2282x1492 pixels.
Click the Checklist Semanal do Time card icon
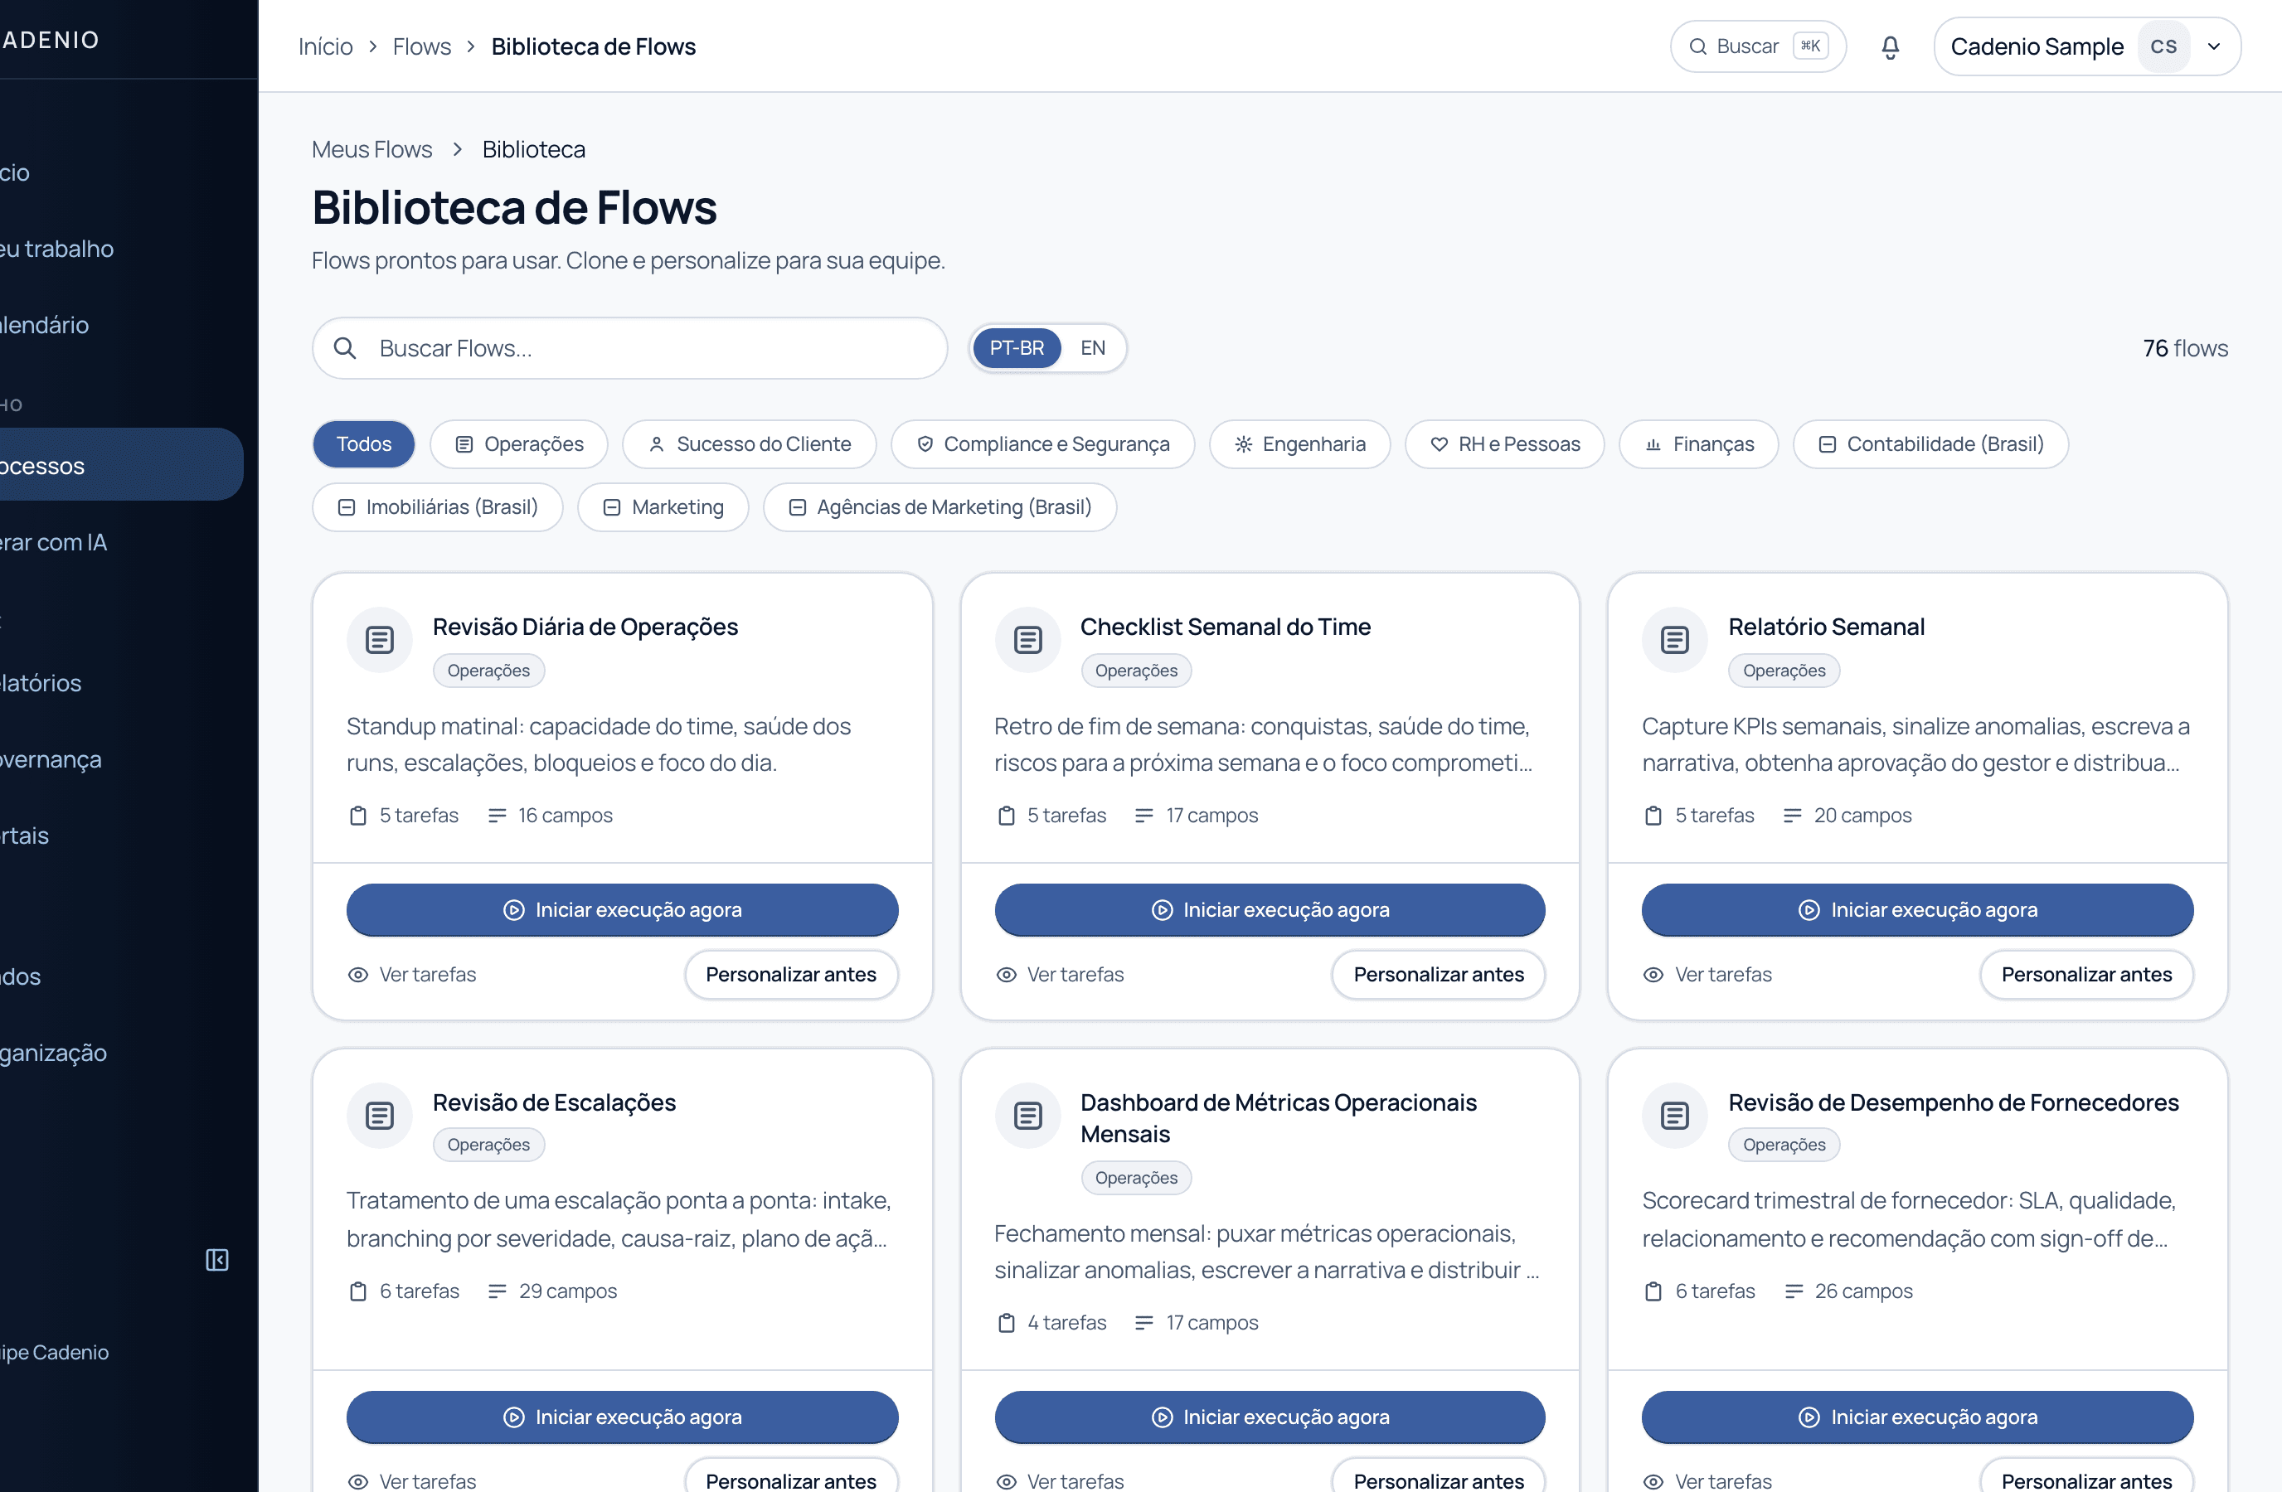(x=1028, y=639)
